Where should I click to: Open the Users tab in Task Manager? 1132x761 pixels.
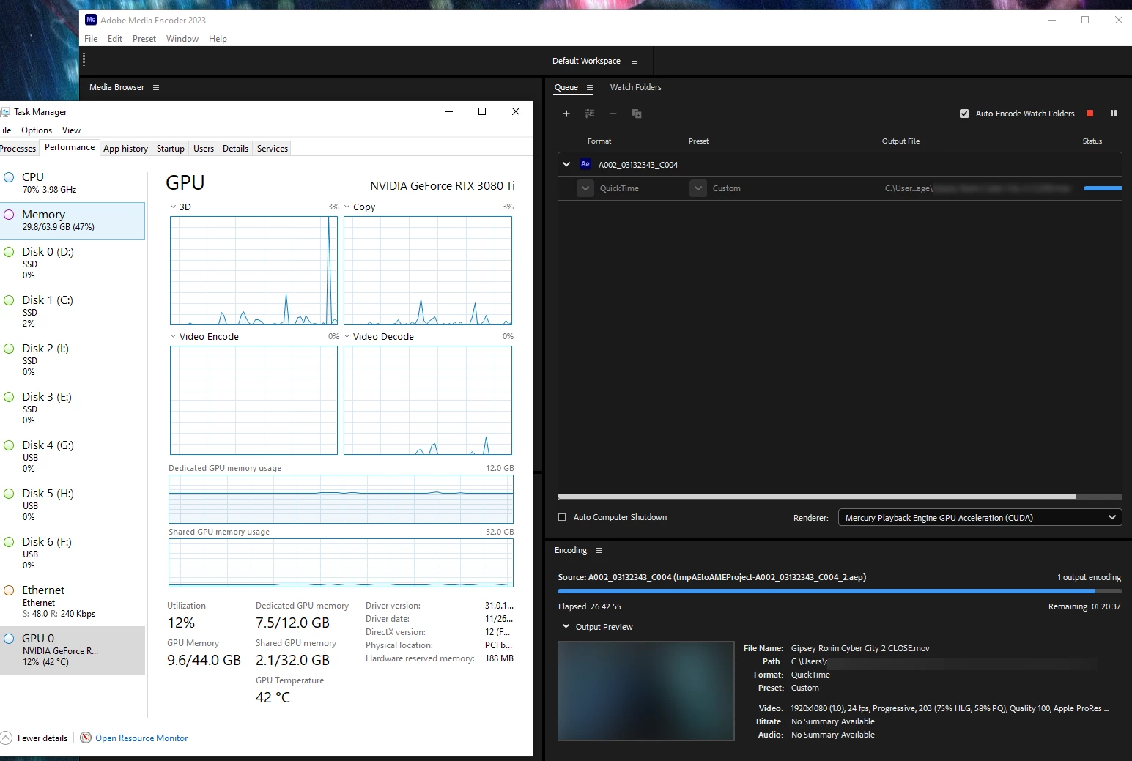pyautogui.click(x=204, y=149)
